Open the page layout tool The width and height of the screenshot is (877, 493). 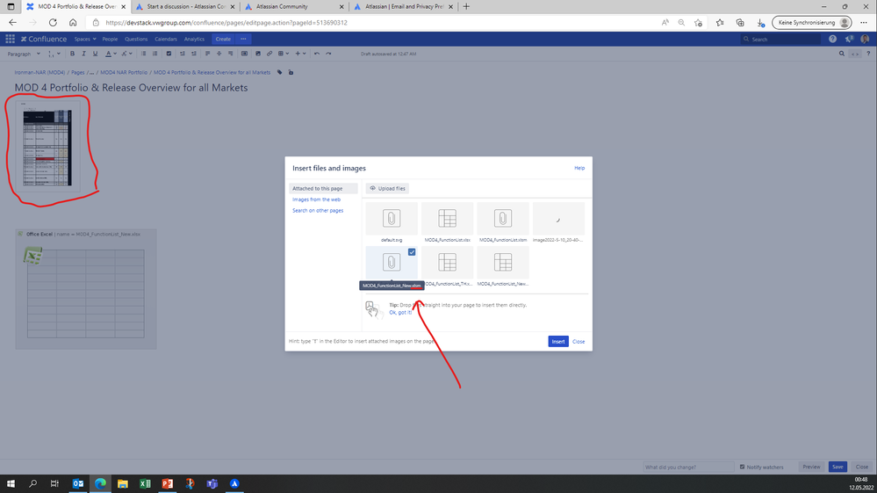tap(244, 54)
